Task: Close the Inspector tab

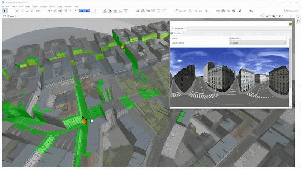Action: tap(185, 29)
